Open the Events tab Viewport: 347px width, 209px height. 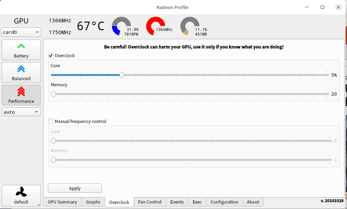(x=177, y=202)
